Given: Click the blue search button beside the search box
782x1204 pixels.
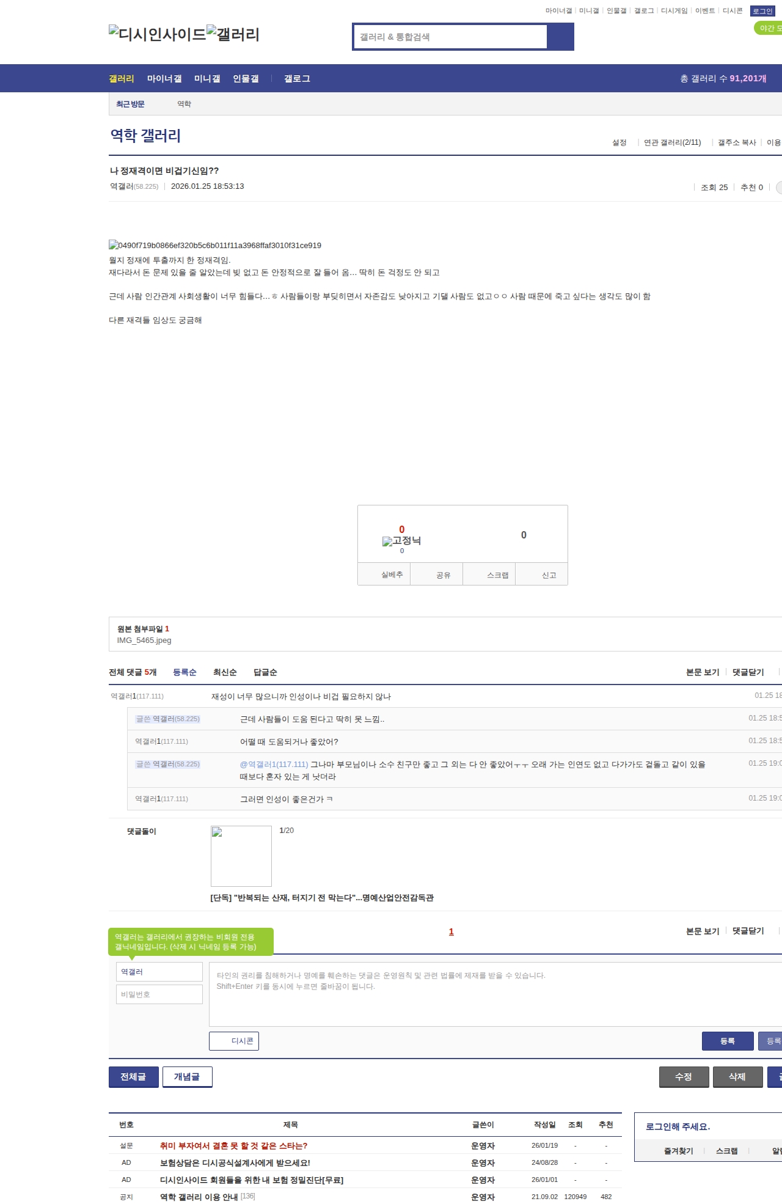Looking at the screenshot, I should 560,37.
